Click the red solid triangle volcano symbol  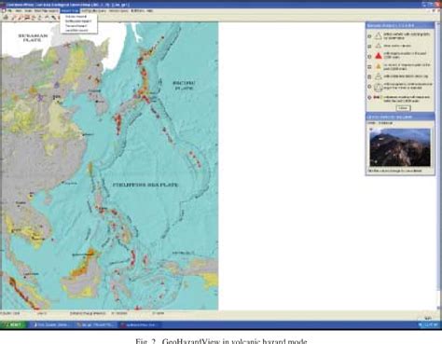379,56
